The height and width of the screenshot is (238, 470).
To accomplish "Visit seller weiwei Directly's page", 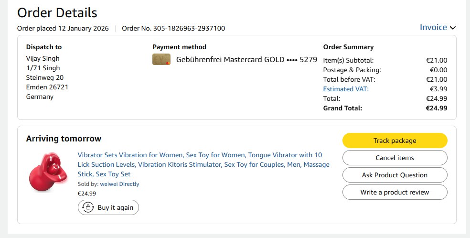I will click(119, 184).
